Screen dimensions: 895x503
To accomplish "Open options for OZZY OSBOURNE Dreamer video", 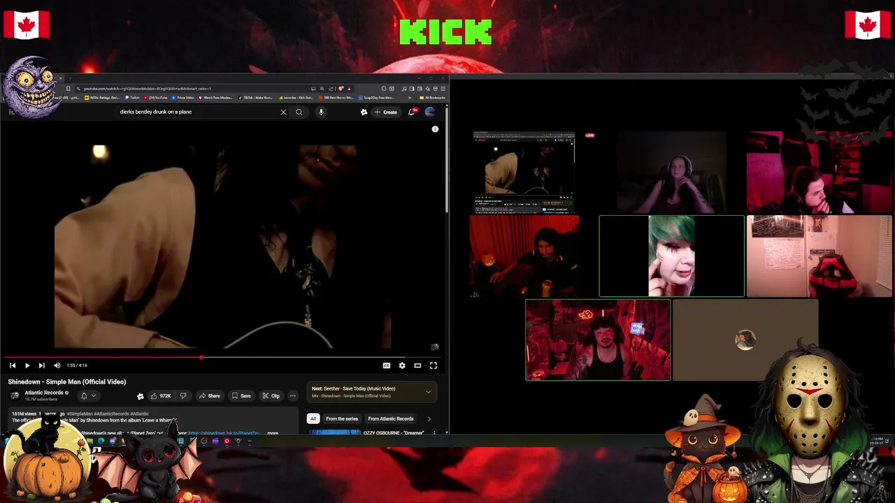I will point(434,432).
